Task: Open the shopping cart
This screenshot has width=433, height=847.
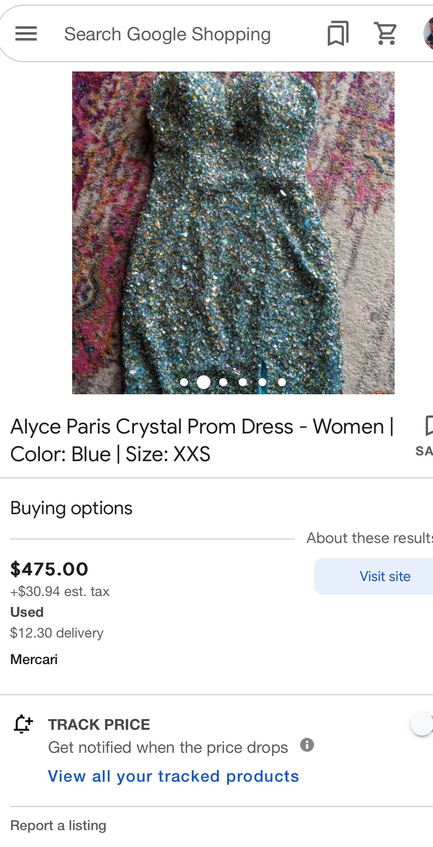Action: click(x=385, y=34)
